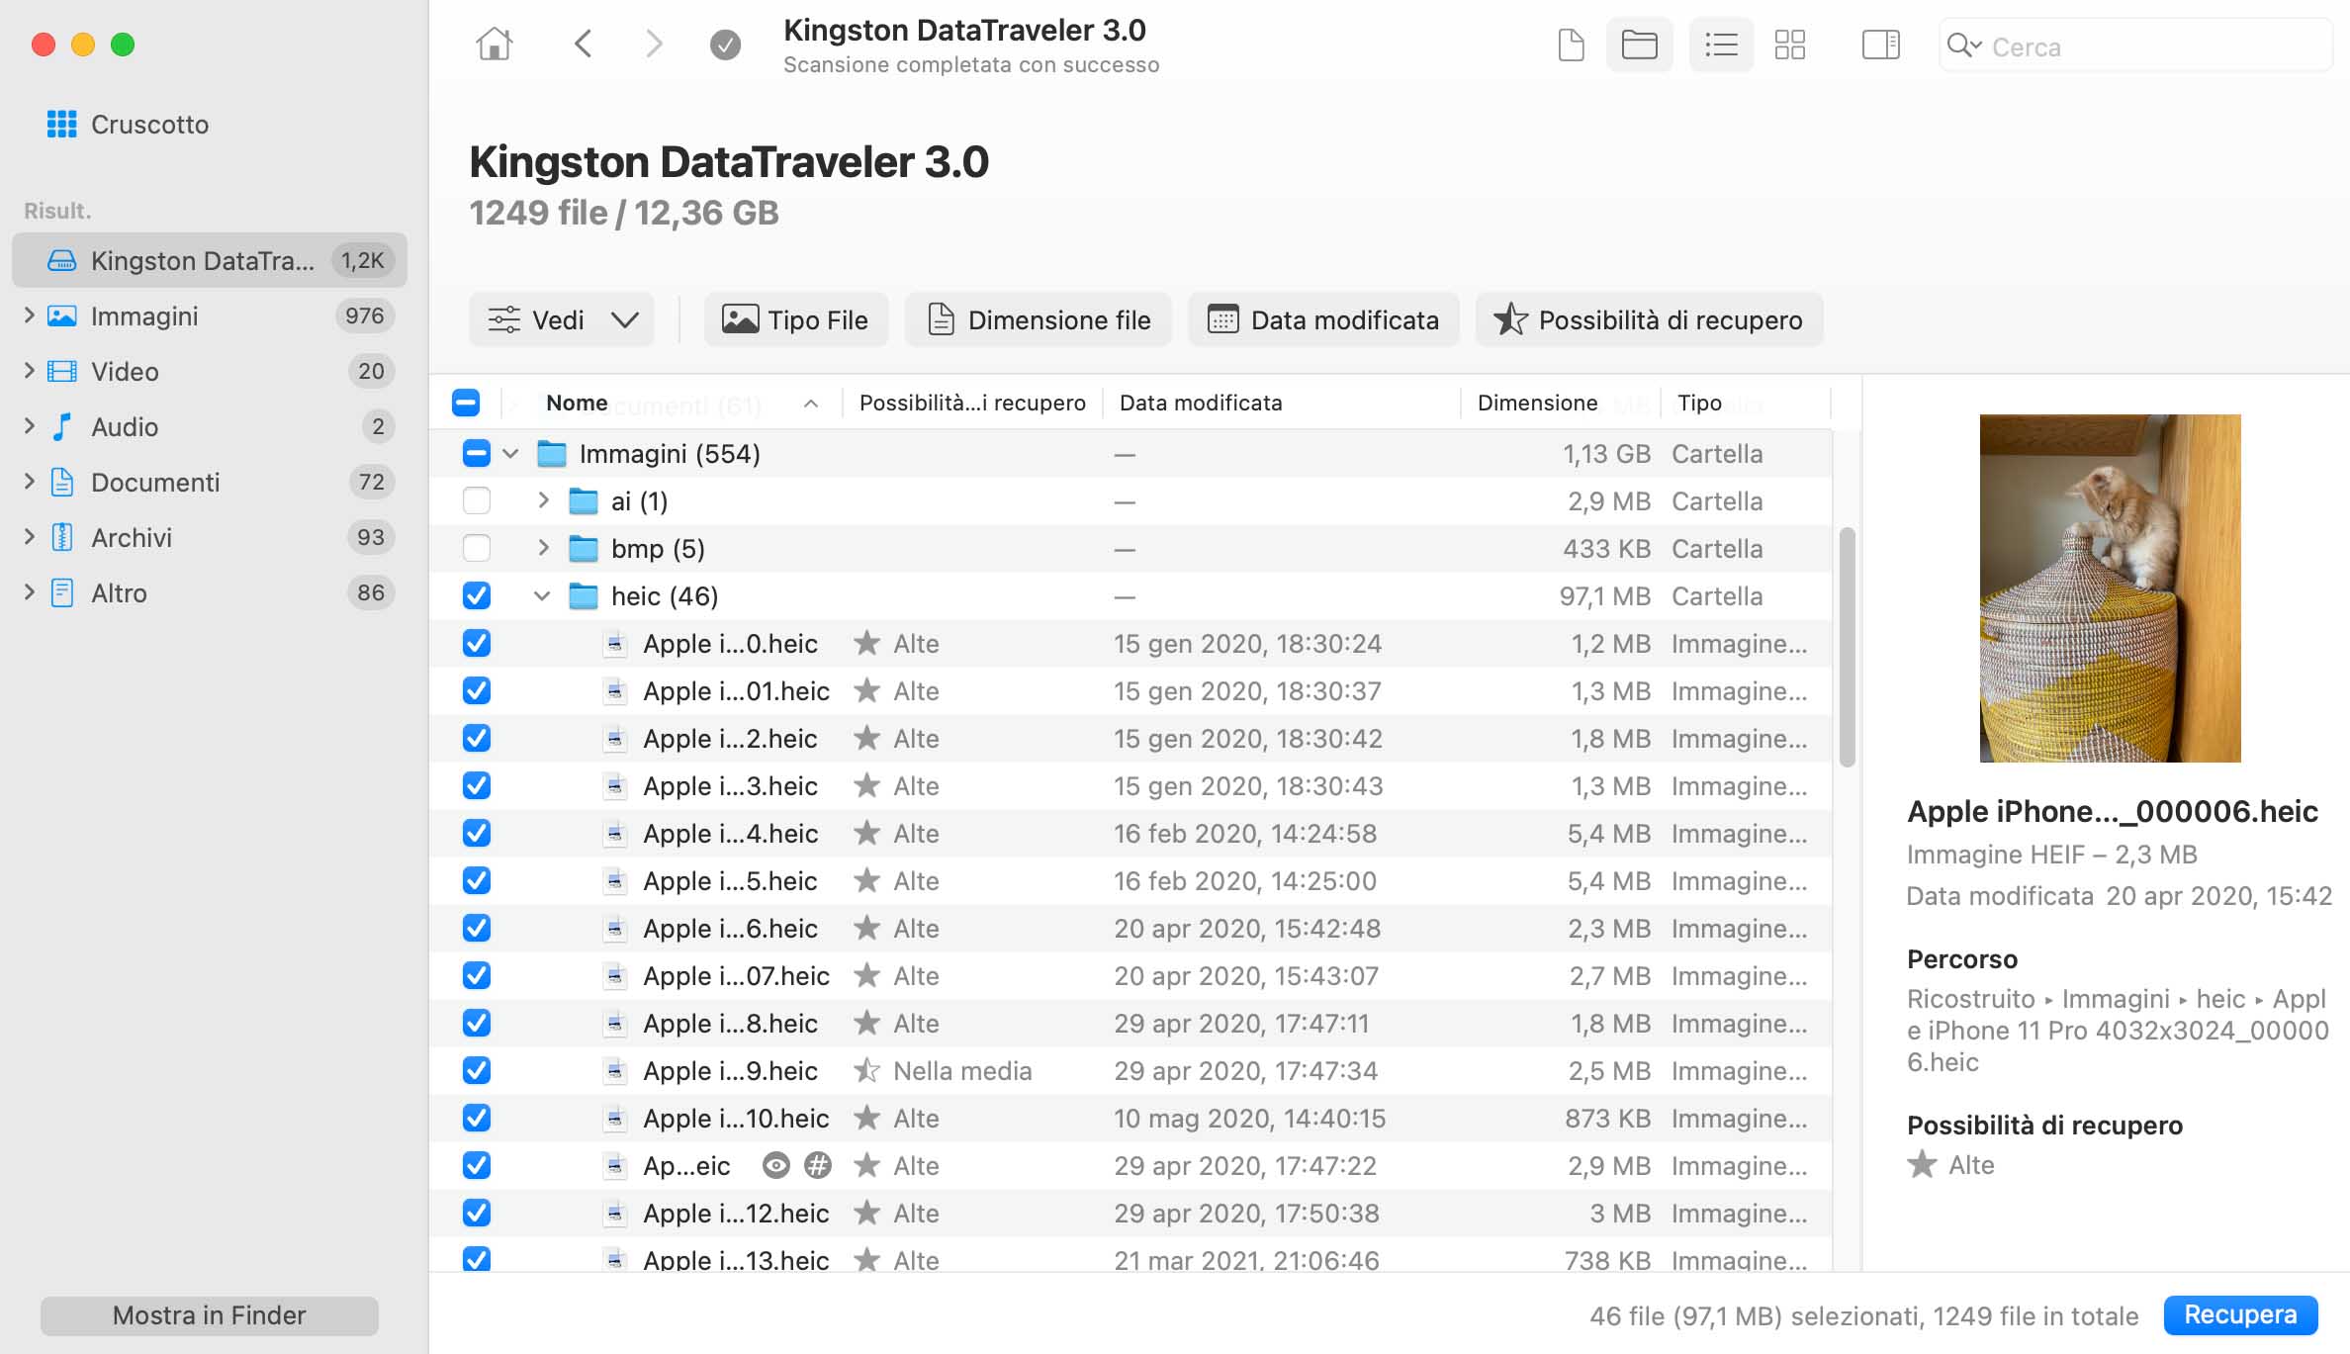Check the bmp (5) folder checkbox

point(477,549)
